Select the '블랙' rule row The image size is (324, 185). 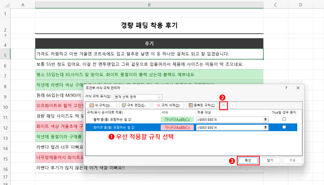[191, 119]
